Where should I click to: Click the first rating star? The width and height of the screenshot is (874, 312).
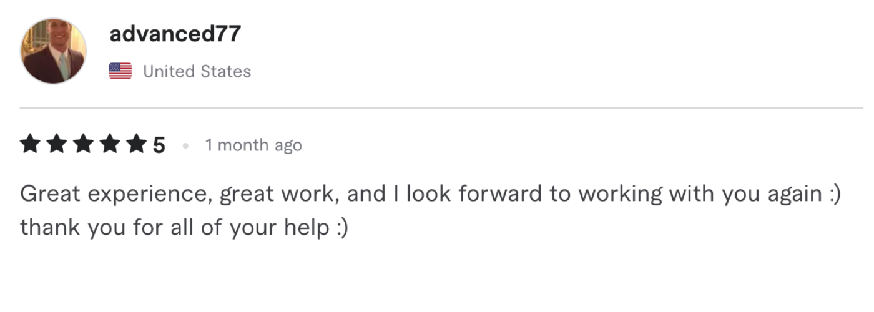point(29,145)
